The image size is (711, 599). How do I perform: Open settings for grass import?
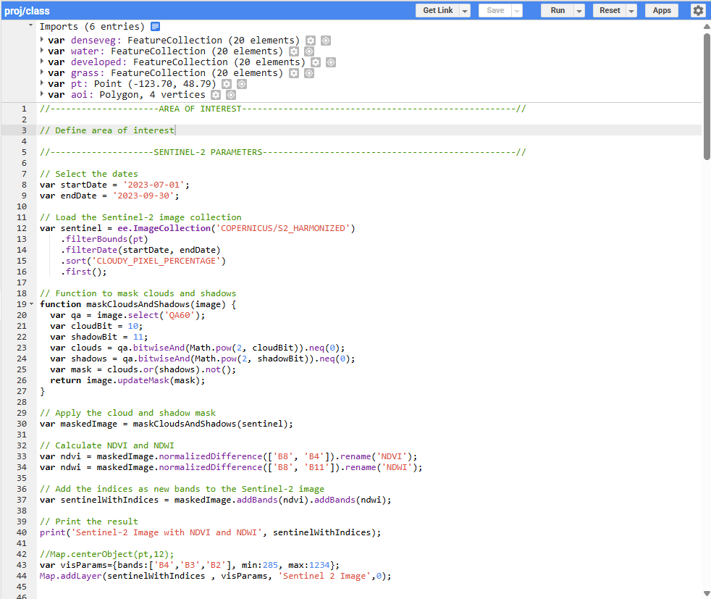point(294,73)
